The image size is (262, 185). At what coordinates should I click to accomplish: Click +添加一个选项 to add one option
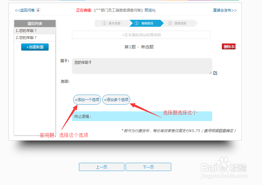(87, 99)
